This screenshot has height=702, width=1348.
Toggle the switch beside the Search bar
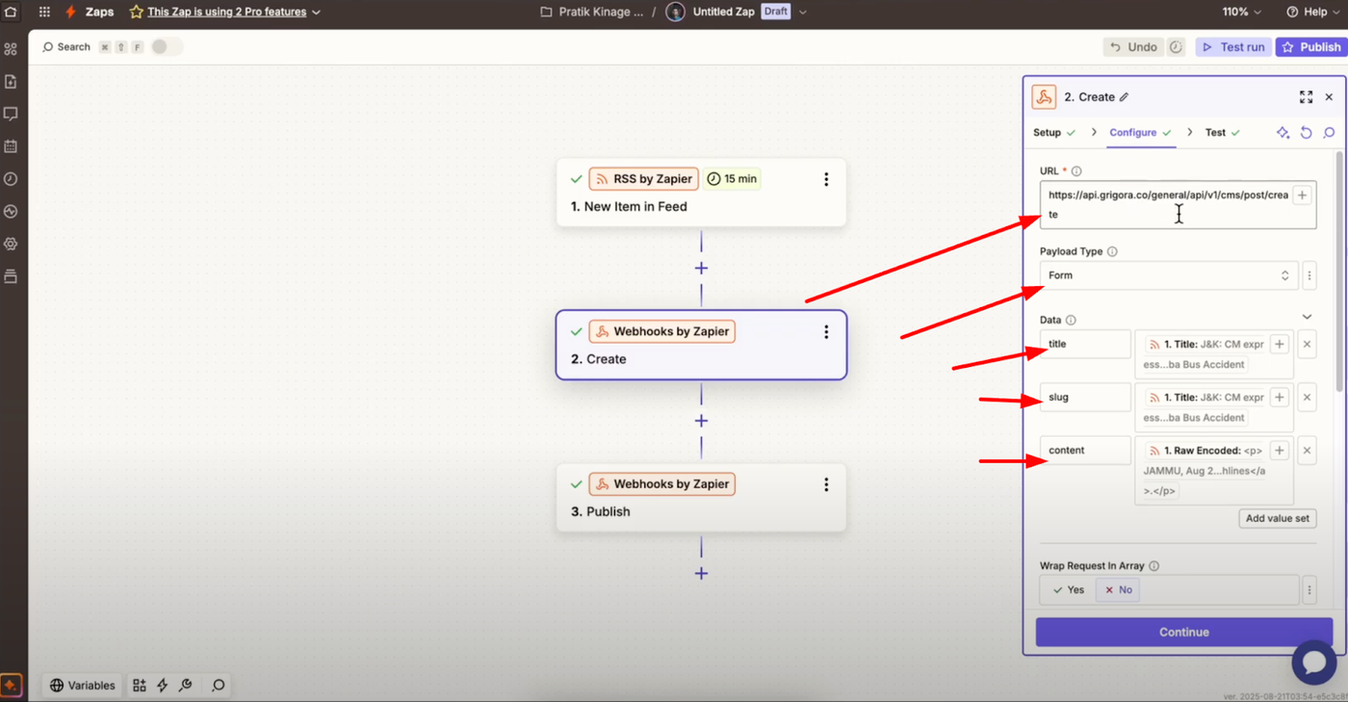[x=166, y=47]
